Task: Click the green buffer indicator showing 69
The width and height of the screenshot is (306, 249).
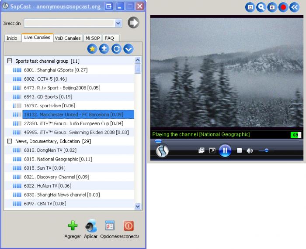Action: tap(296, 135)
